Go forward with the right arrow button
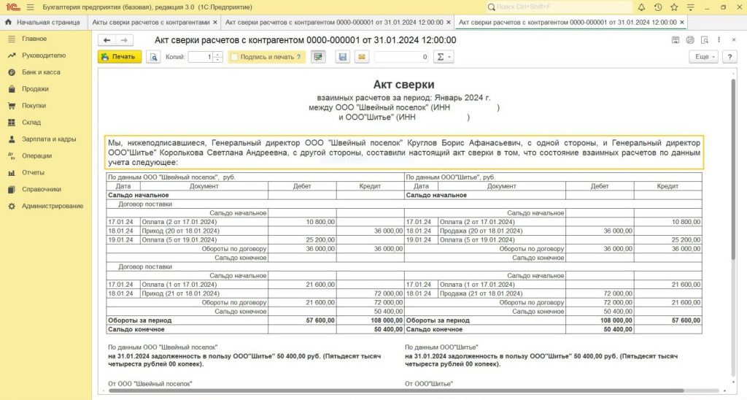The height and width of the screenshot is (400, 747). pyautogui.click(x=124, y=40)
